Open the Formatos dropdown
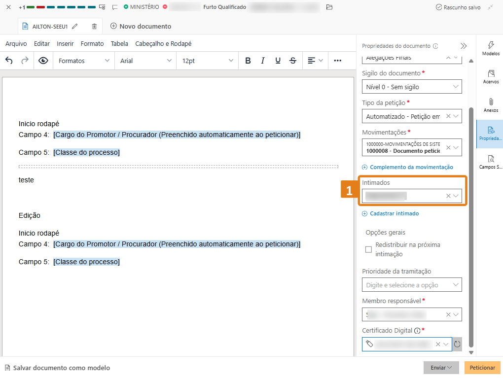Image resolution: width=503 pixels, height=378 pixels. coord(84,61)
